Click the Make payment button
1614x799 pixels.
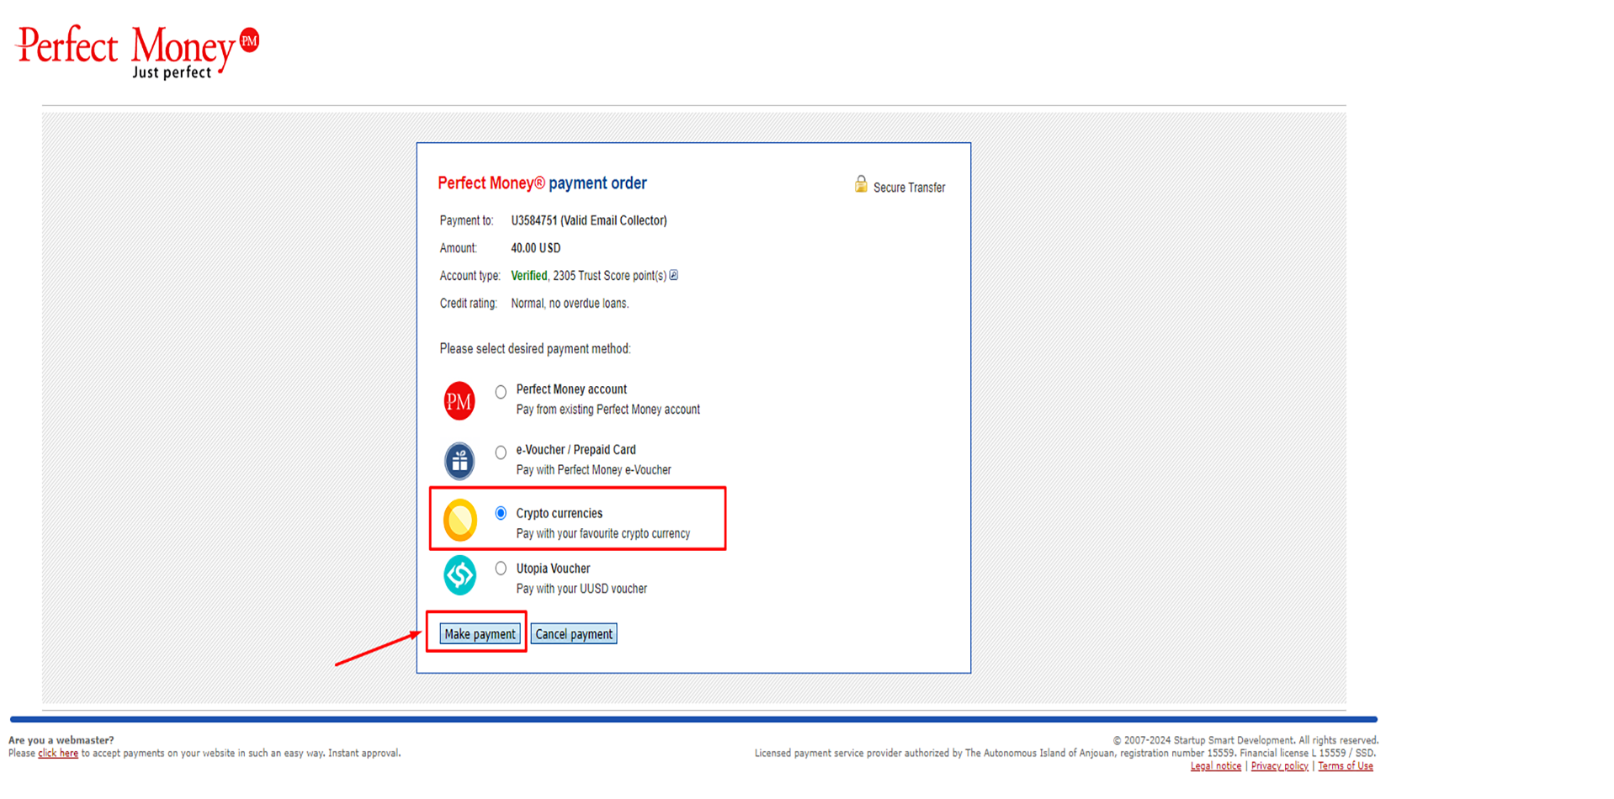pos(480,634)
